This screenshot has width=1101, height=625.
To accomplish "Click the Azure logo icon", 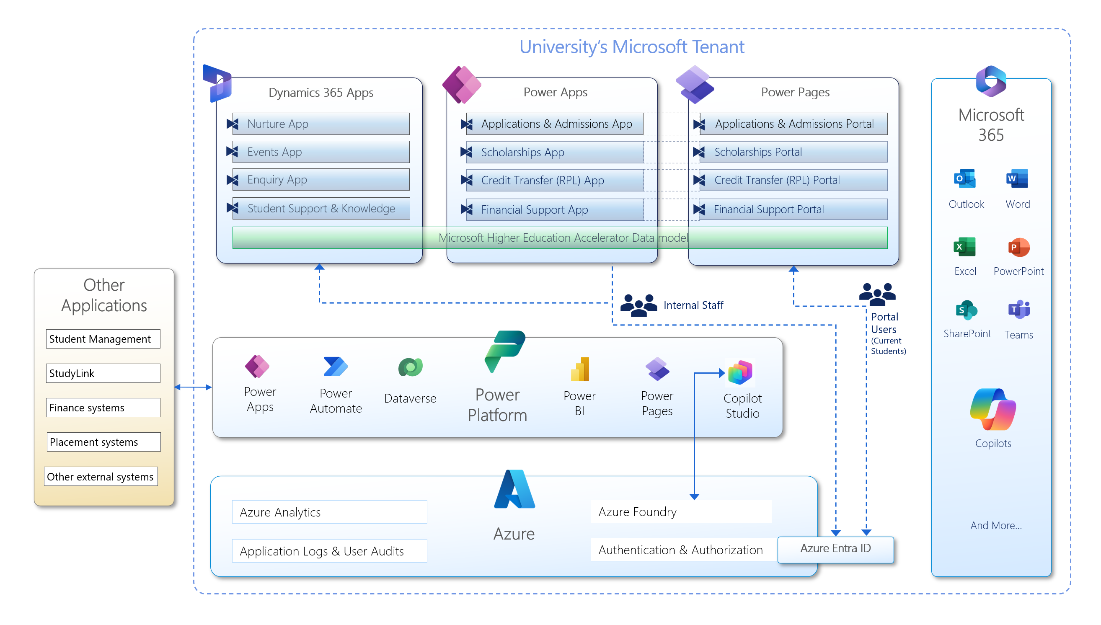I will click(514, 489).
